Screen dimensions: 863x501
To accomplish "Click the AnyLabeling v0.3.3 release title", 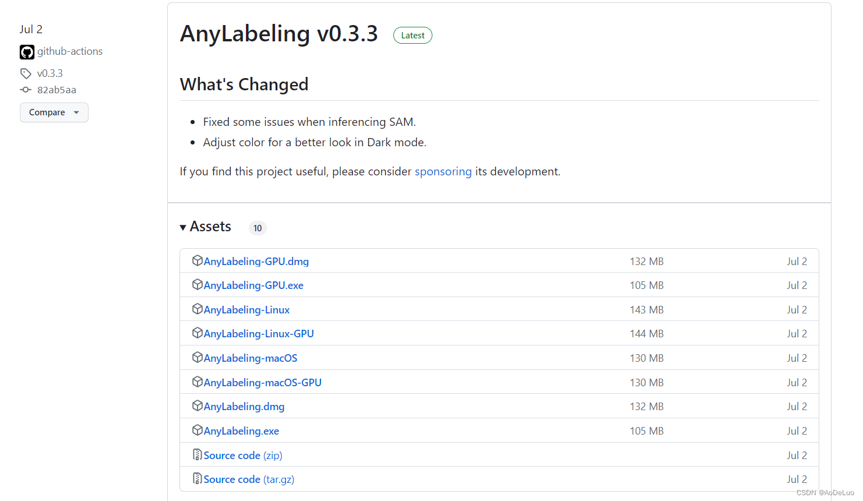I will tap(279, 34).
